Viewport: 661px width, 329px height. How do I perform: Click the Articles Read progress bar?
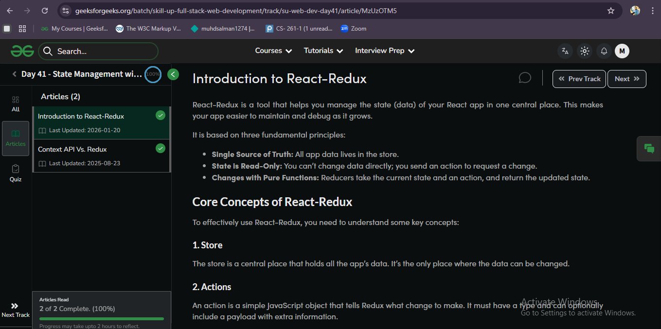pyautogui.click(x=101, y=319)
